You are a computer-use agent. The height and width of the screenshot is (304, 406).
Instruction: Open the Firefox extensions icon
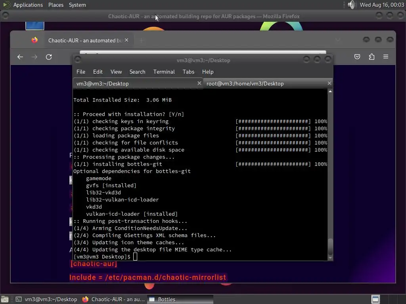372,57
